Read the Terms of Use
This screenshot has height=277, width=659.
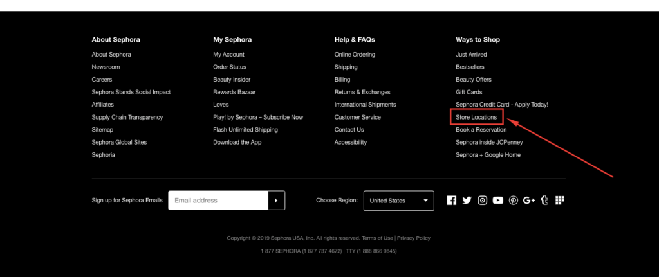[377, 238]
